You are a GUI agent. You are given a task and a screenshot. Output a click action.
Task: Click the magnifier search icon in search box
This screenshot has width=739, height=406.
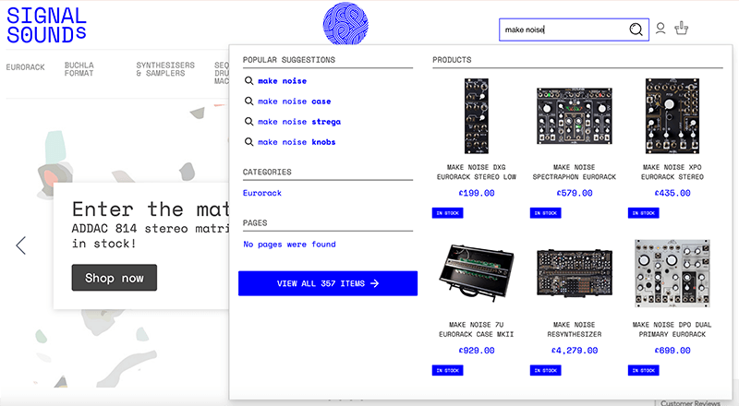[x=636, y=30]
